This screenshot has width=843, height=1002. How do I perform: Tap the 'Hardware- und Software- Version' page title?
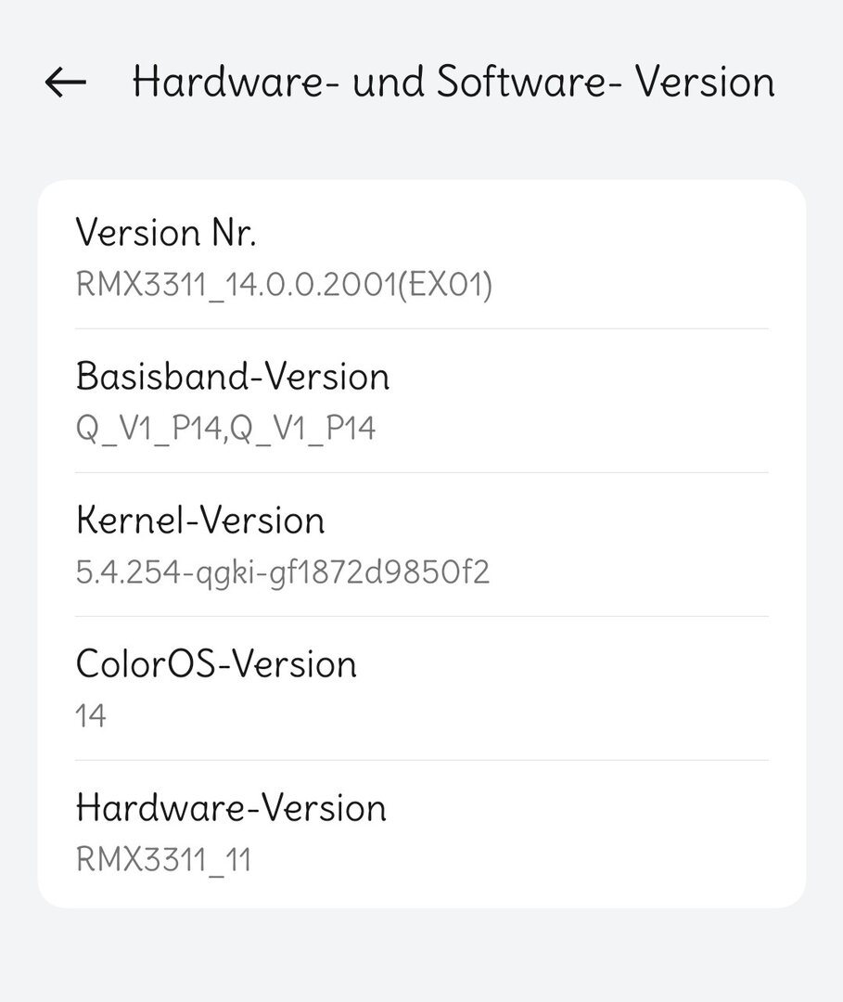point(453,83)
